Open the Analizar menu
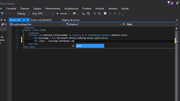Viewport: 180px width, 101px height. tap(100, 9)
